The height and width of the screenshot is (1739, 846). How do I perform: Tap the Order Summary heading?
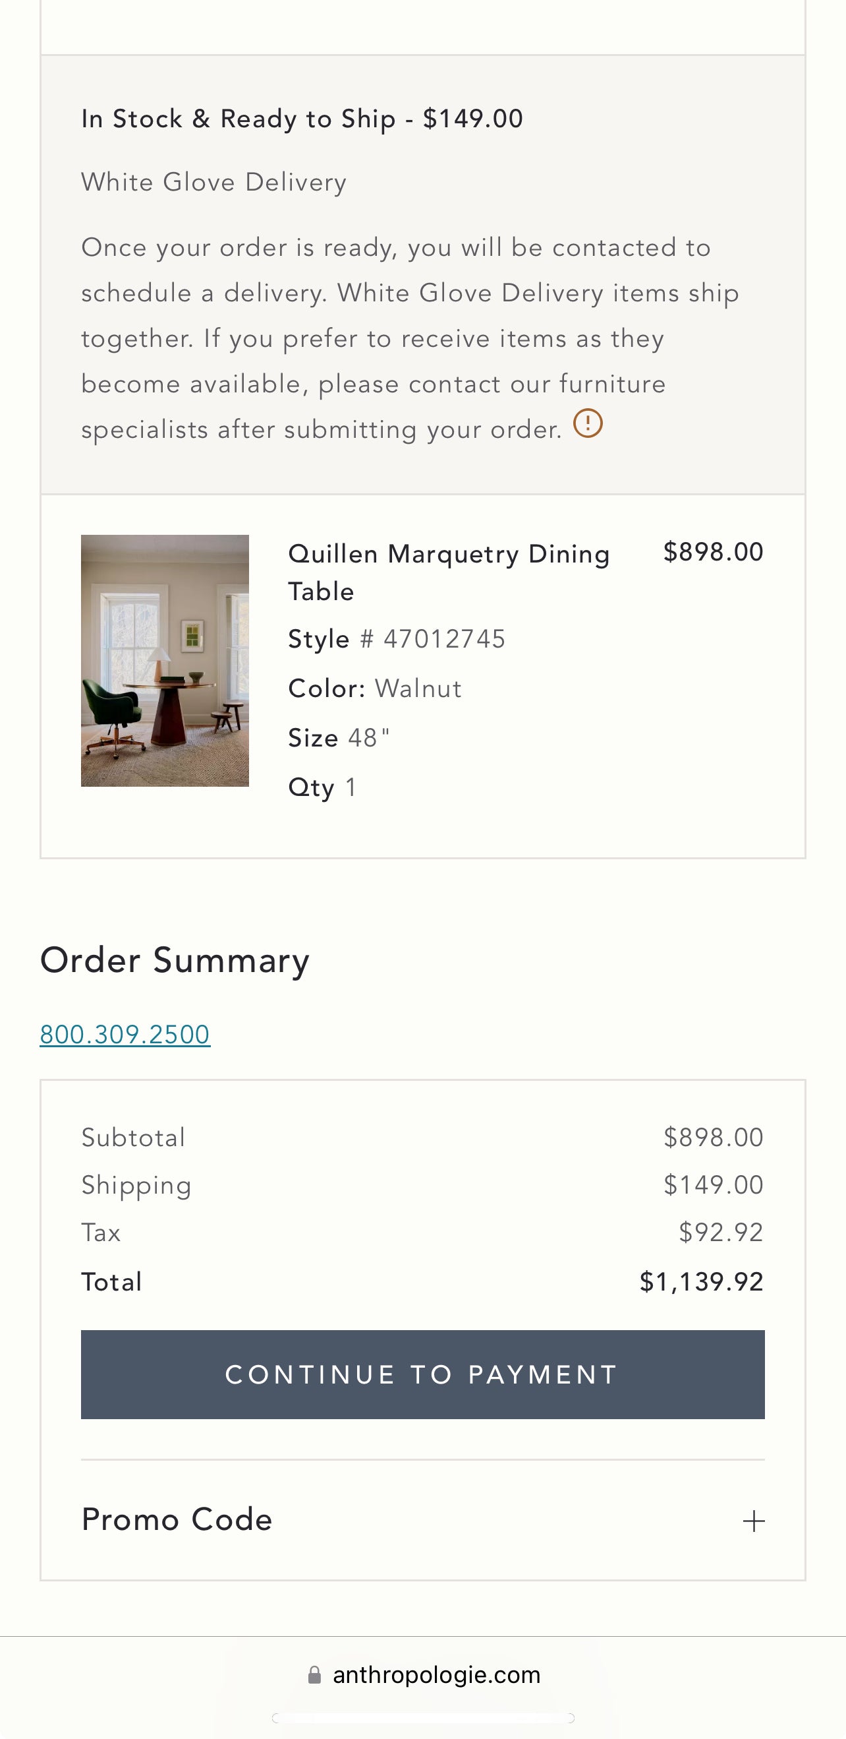pyautogui.click(x=175, y=960)
